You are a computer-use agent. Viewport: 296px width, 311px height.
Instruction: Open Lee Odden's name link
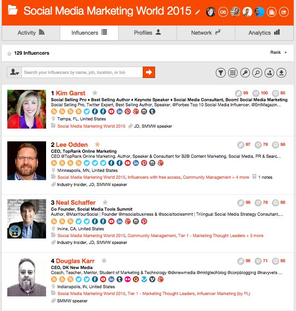click(72, 145)
